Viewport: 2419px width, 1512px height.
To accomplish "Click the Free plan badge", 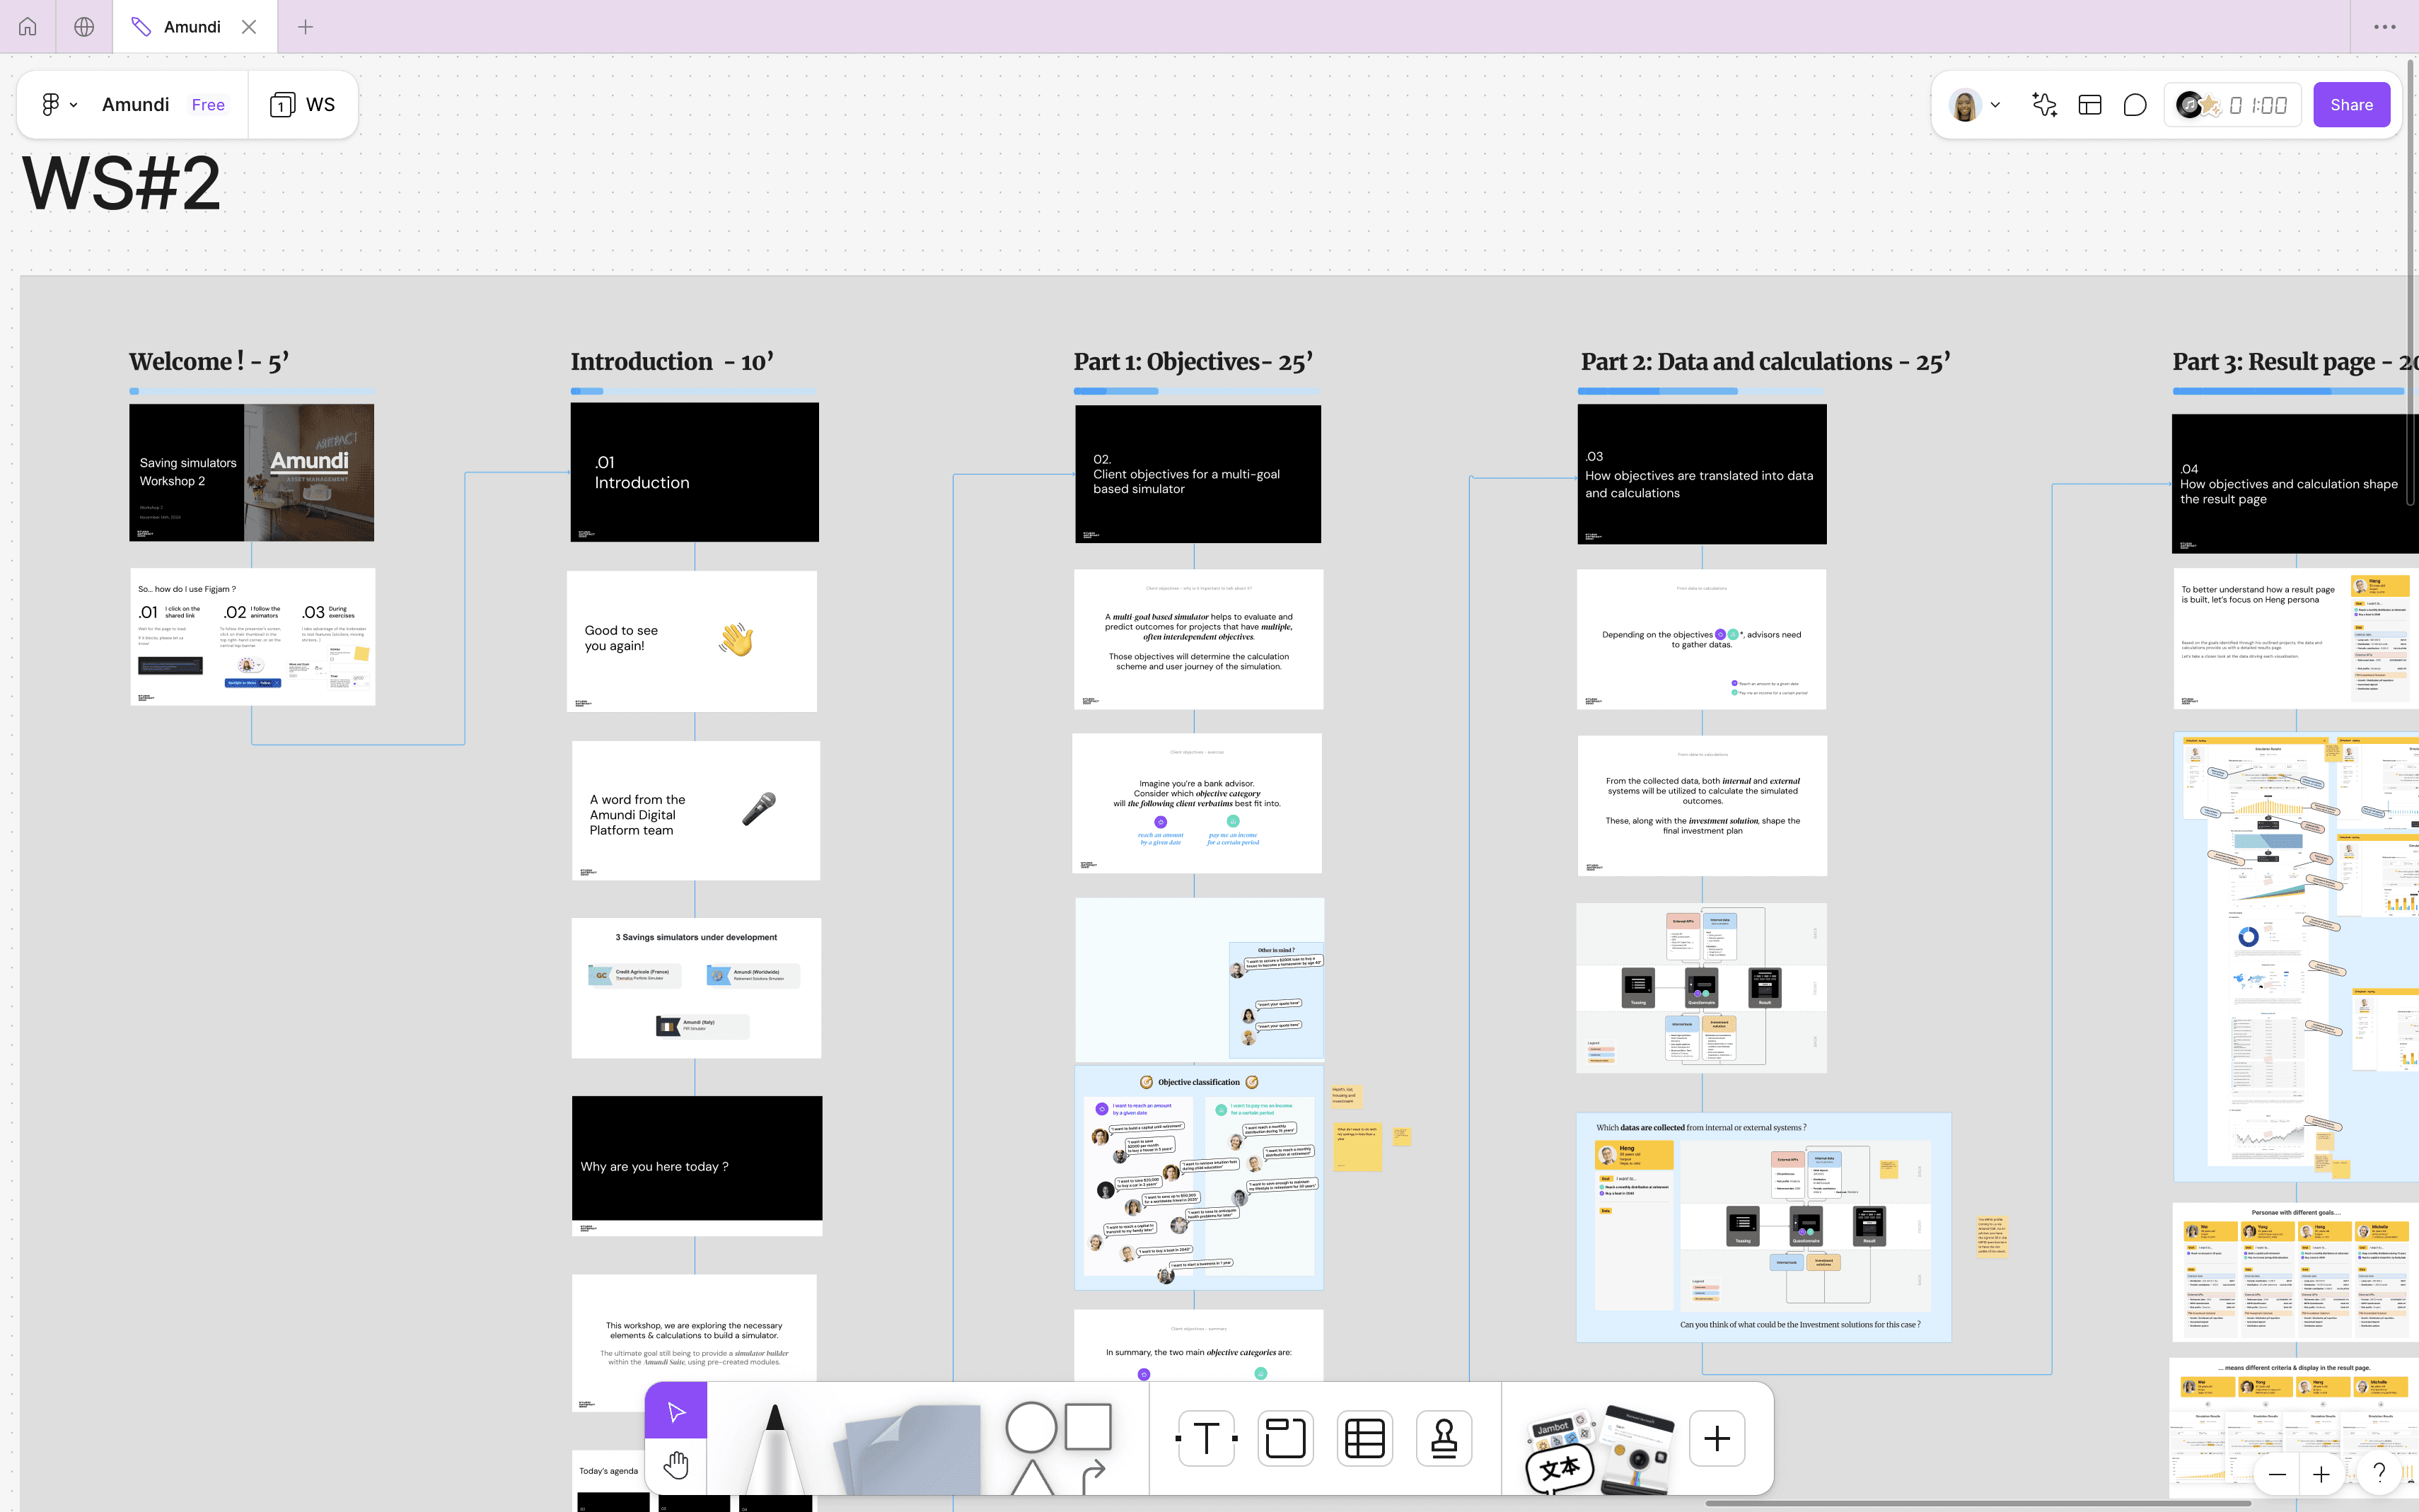I will [x=208, y=105].
